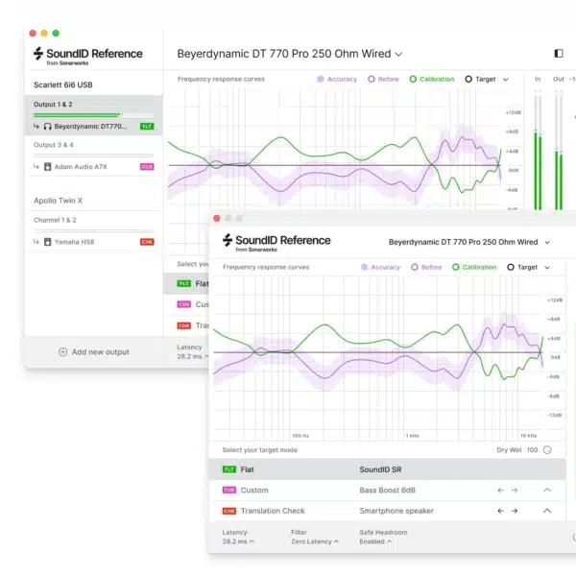576x576 pixels.
Task: Click Dry Wet value 100 field
Action: coord(532,450)
